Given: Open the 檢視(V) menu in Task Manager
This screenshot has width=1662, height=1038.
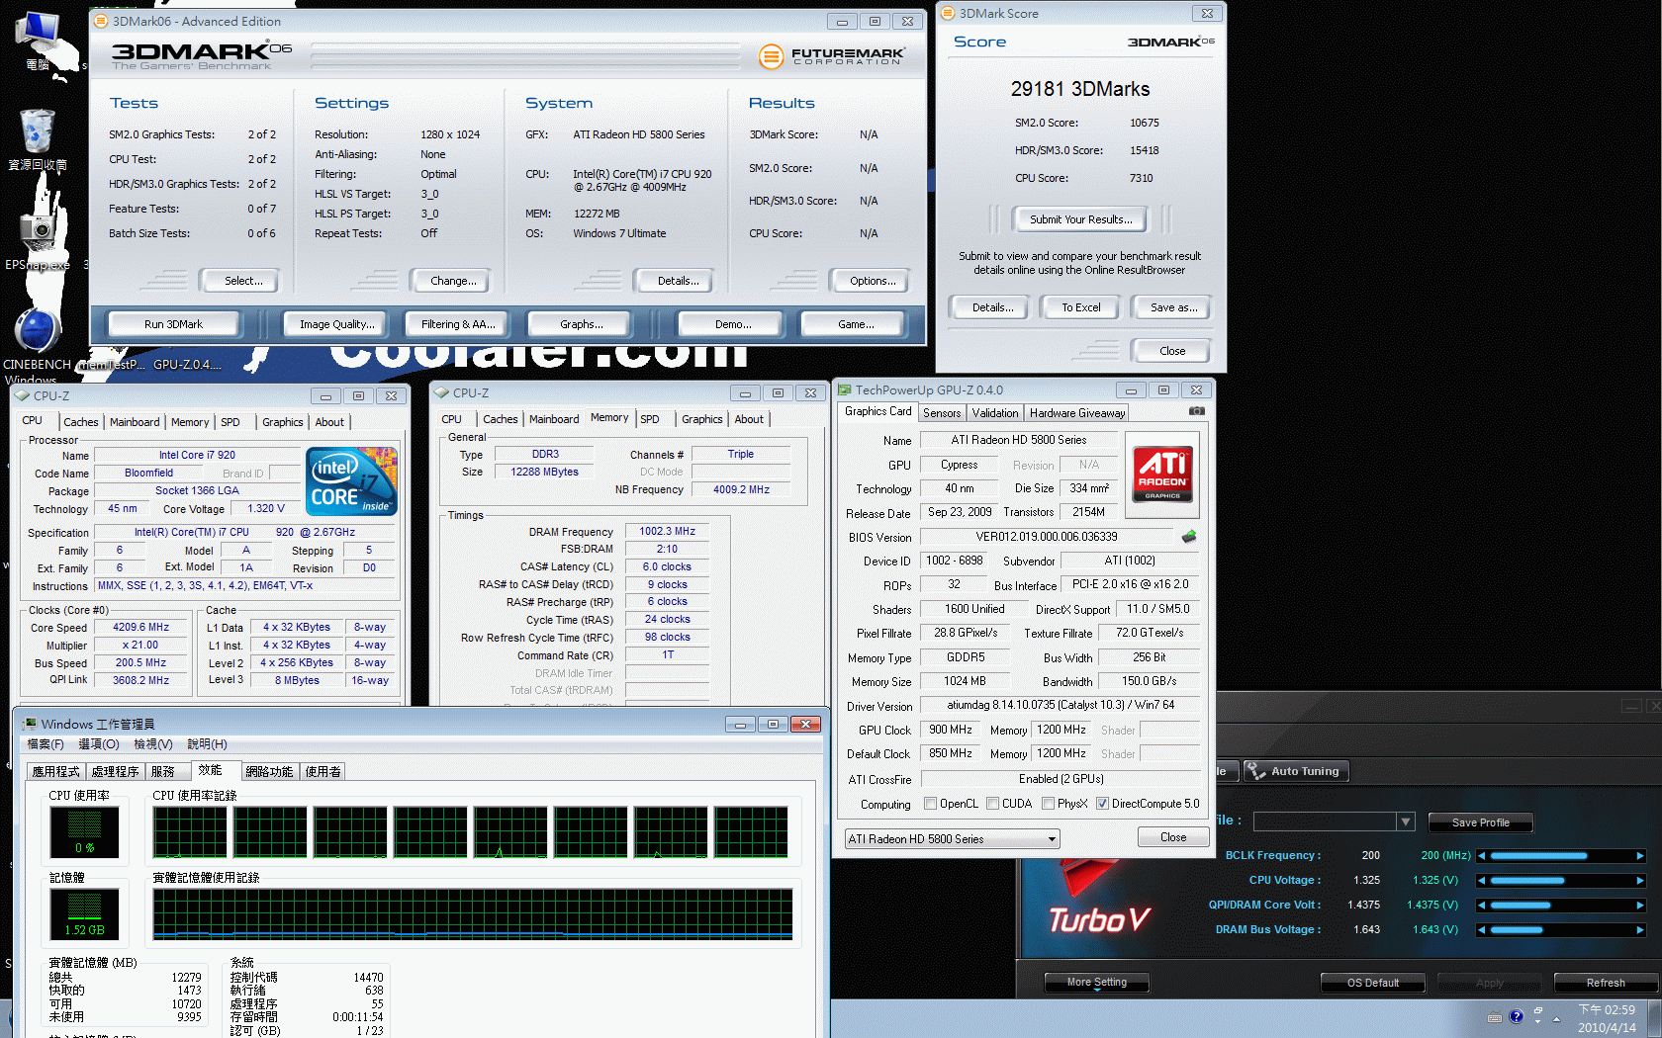Looking at the screenshot, I should pos(153,744).
